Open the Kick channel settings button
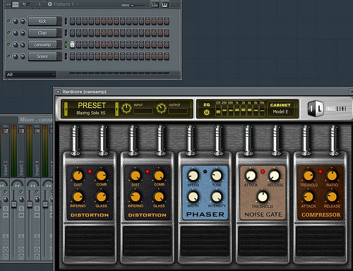Screen dimensions: 353x271 pos(42,21)
